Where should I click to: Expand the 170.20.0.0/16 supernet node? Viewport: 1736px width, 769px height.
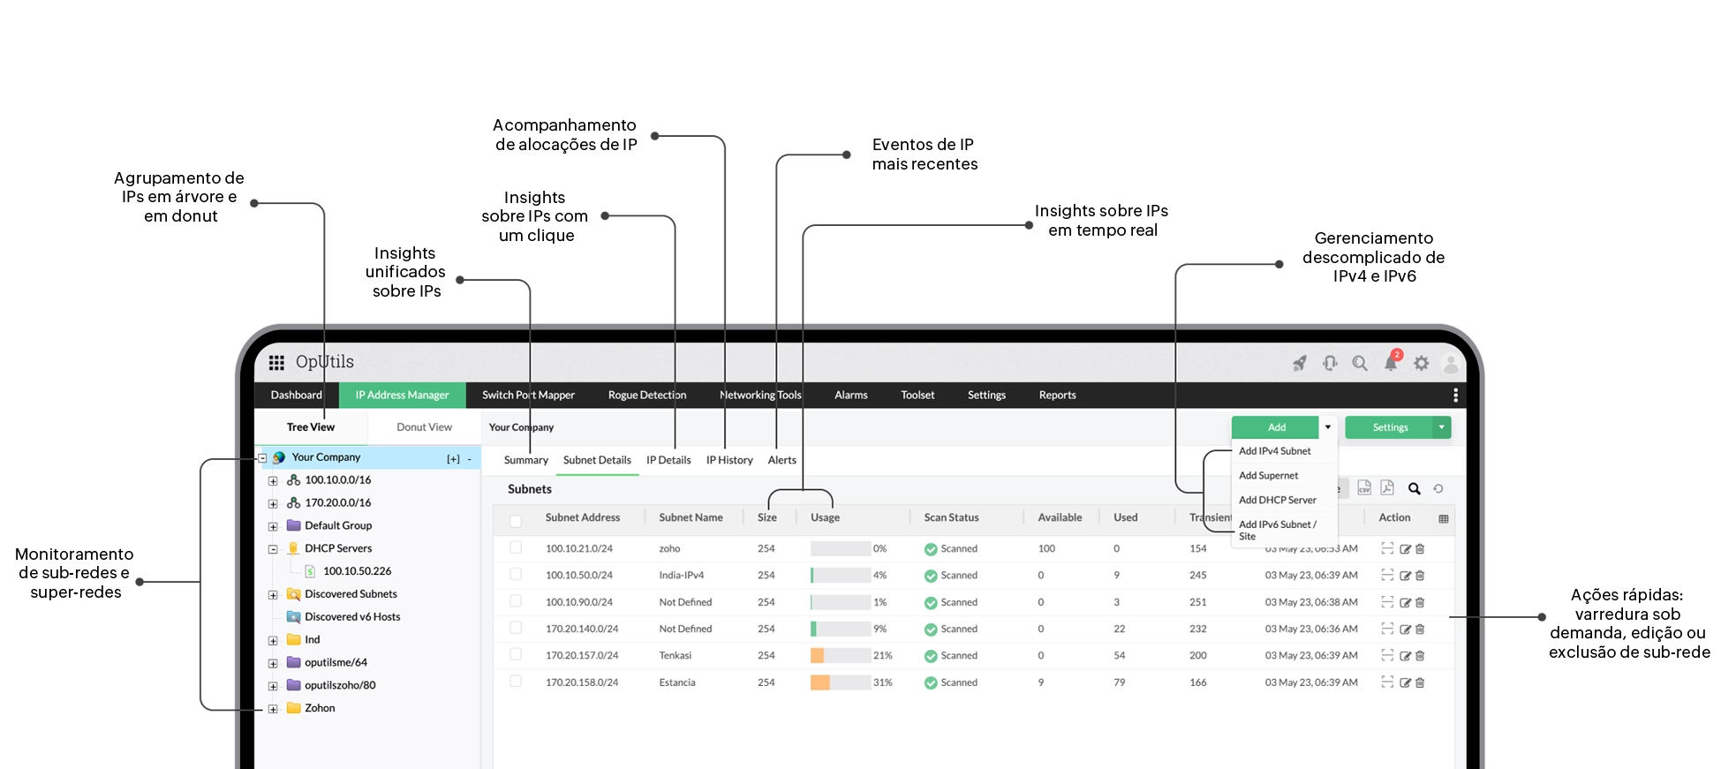(273, 504)
